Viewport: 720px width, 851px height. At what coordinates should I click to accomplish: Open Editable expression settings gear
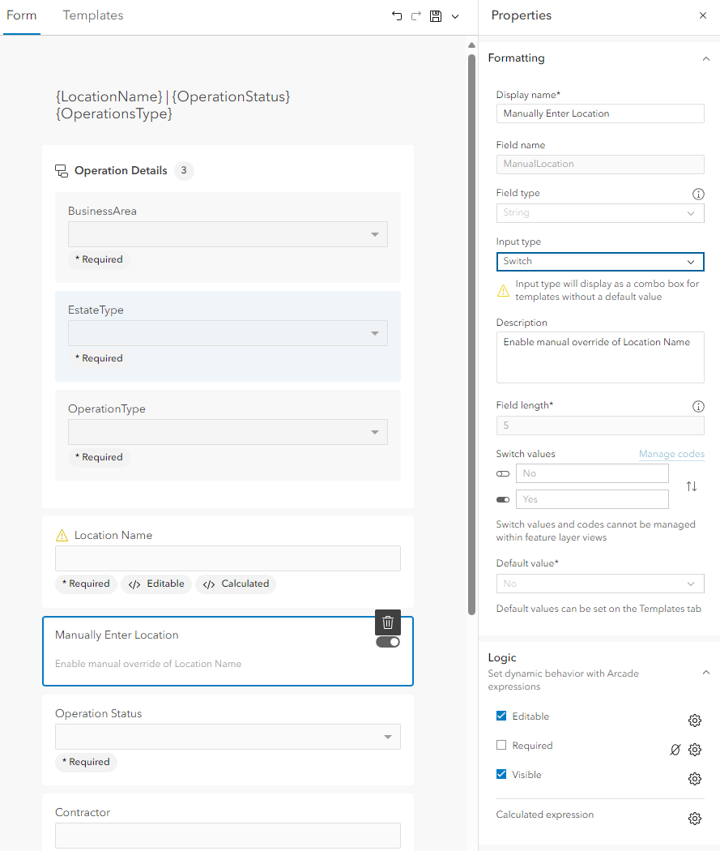(x=694, y=721)
